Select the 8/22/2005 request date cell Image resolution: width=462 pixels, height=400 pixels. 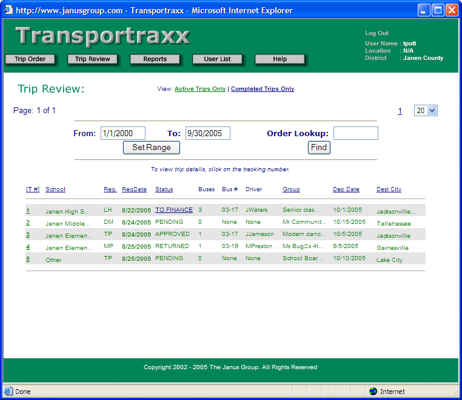coord(136,211)
